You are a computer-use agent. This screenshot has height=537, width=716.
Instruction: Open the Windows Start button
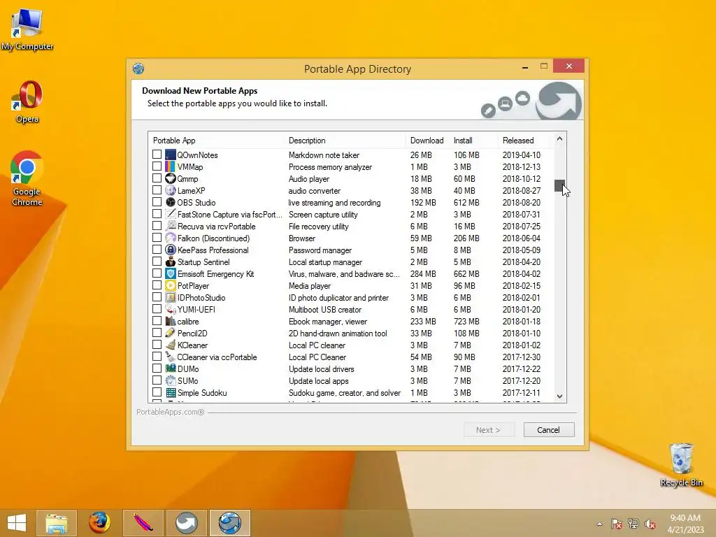(17, 523)
